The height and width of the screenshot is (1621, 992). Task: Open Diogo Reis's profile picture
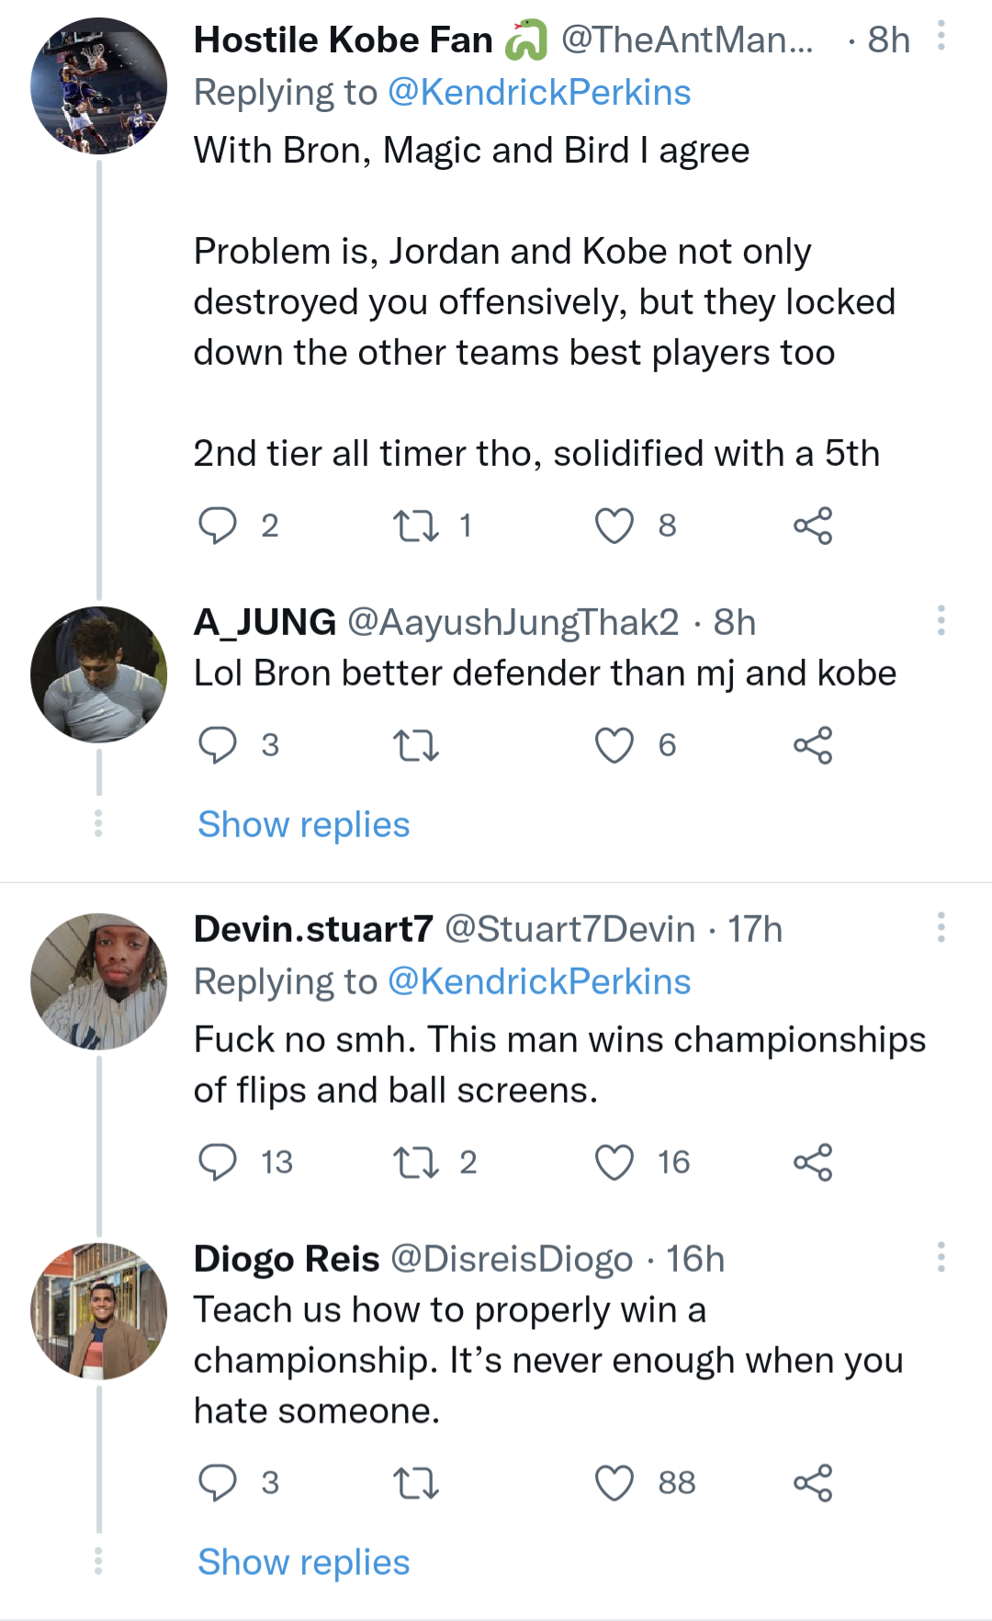coord(99,1311)
